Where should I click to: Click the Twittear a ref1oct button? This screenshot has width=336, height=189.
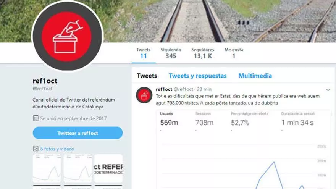(78, 133)
